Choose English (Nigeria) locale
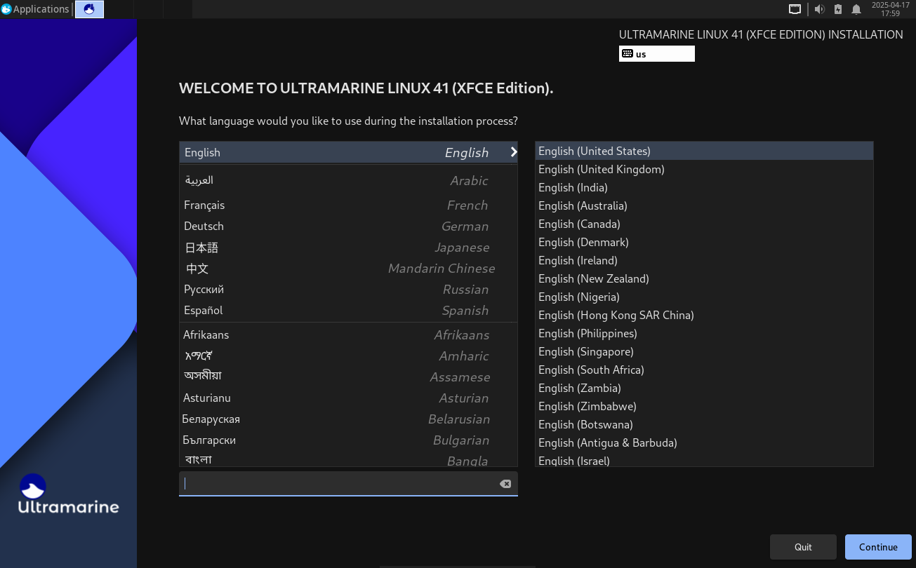The height and width of the screenshot is (568, 916). coord(704,297)
